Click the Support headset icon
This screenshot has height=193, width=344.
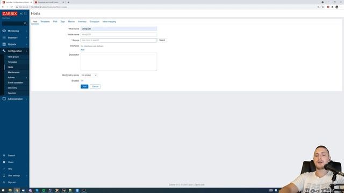coord(4,155)
